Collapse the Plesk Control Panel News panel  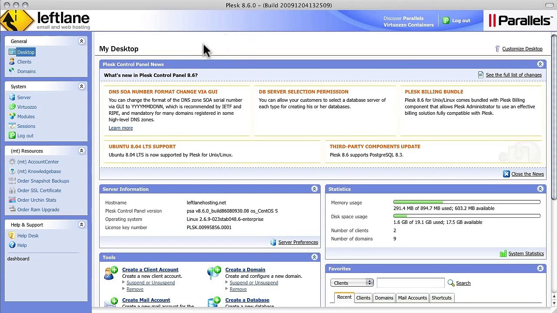(540, 64)
